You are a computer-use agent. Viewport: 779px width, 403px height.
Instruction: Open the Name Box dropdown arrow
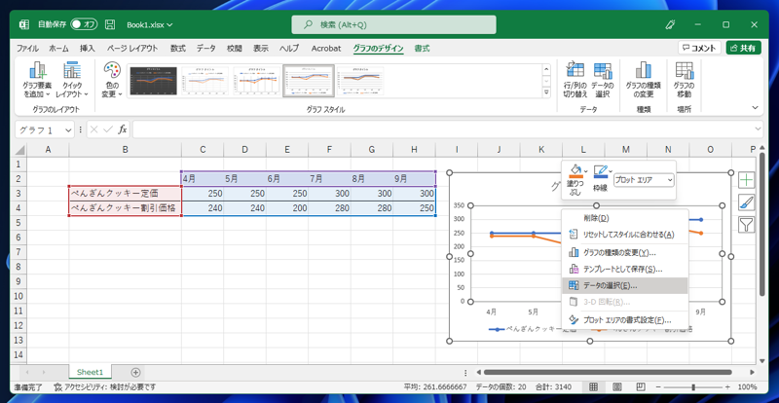pyautogui.click(x=68, y=129)
